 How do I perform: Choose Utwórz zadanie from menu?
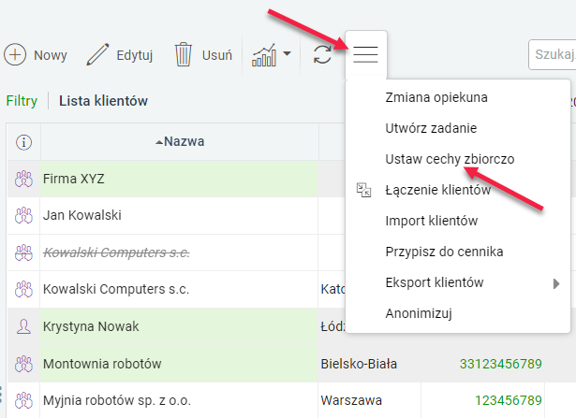coord(431,128)
